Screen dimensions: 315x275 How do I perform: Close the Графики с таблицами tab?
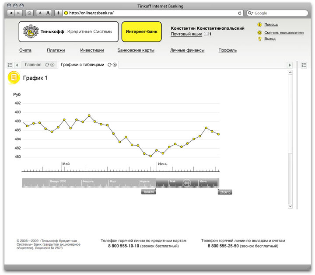115,65
